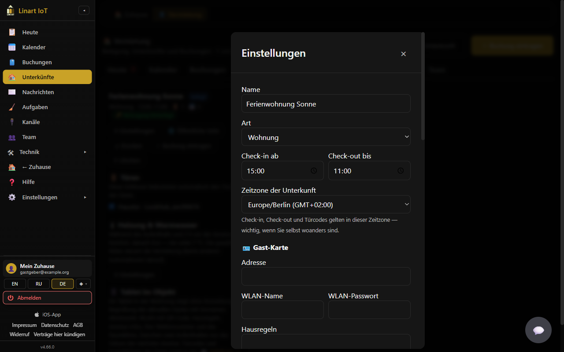
Task: Click the Name input field
Action: (x=326, y=103)
